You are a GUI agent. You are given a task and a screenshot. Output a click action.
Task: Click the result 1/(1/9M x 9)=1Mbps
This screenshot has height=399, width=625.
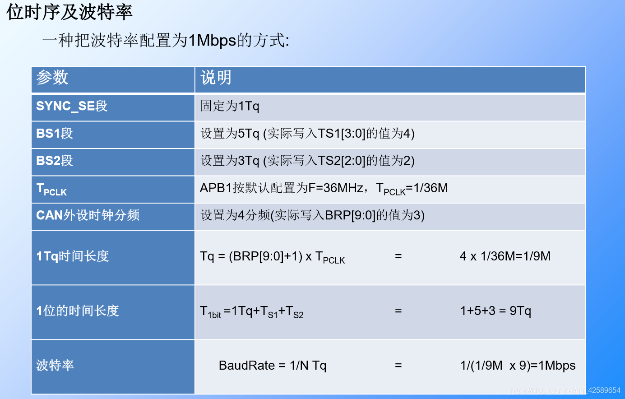[x=518, y=366]
